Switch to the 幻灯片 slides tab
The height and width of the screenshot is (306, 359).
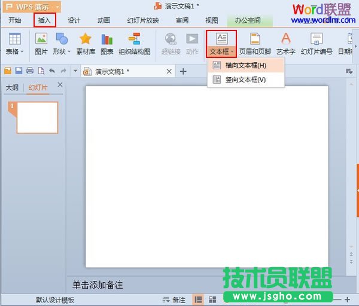tap(38, 88)
